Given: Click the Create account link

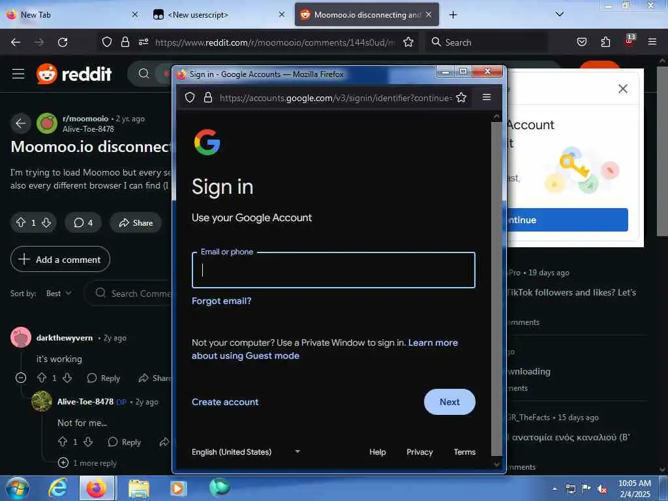Looking at the screenshot, I should 225,402.
